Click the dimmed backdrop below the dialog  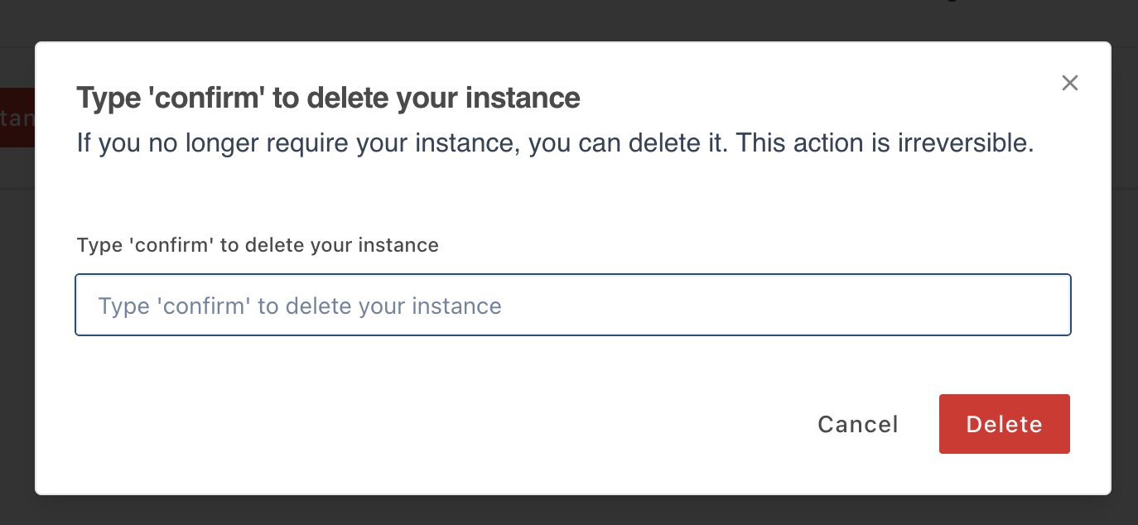click(569, 512)
